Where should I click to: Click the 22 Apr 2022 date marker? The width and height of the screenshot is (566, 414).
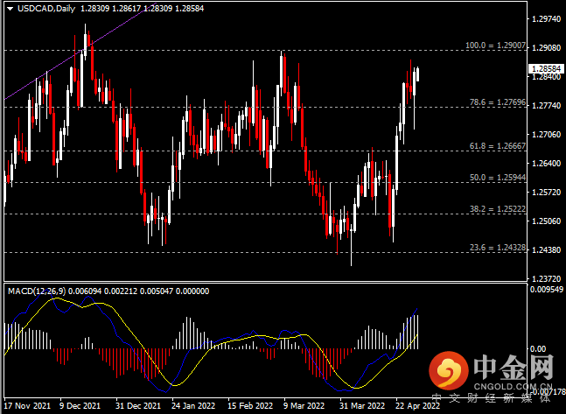coord(417,406)
